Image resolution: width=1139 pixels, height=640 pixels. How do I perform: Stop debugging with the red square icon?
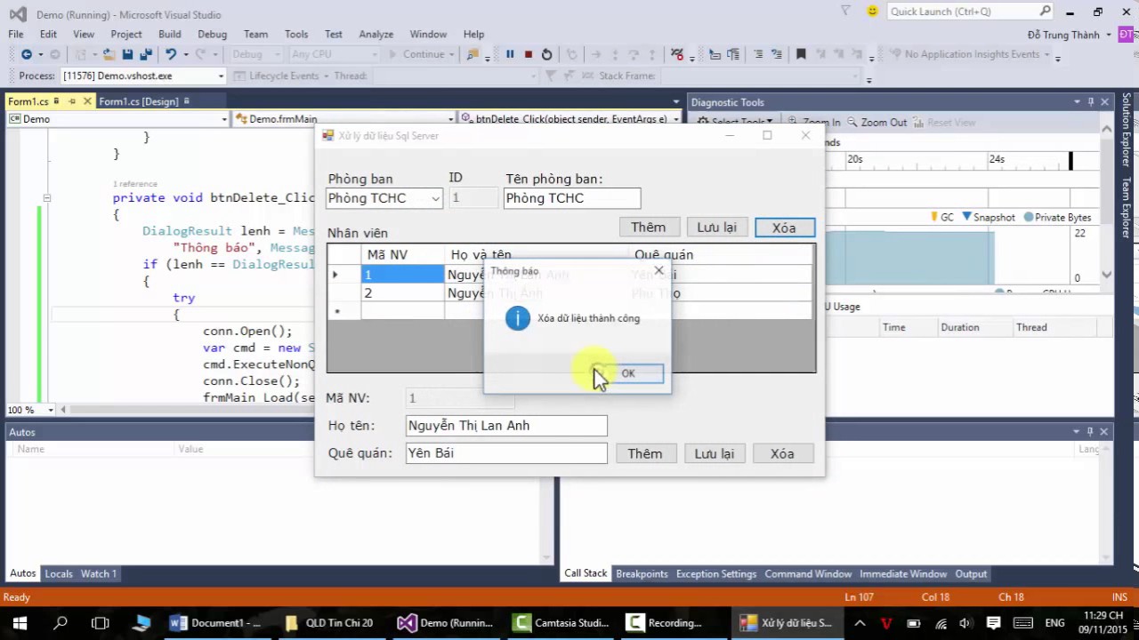(529, 54)
